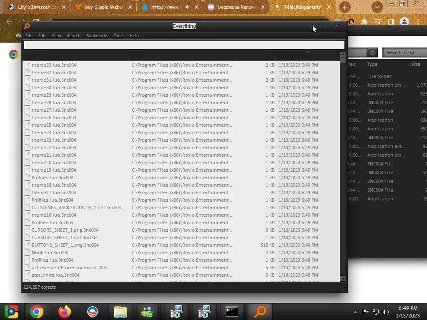Screen dimensions: 427x320
Task: Click the file icon beside theme33.lua.3nc004
Action: 27,65
